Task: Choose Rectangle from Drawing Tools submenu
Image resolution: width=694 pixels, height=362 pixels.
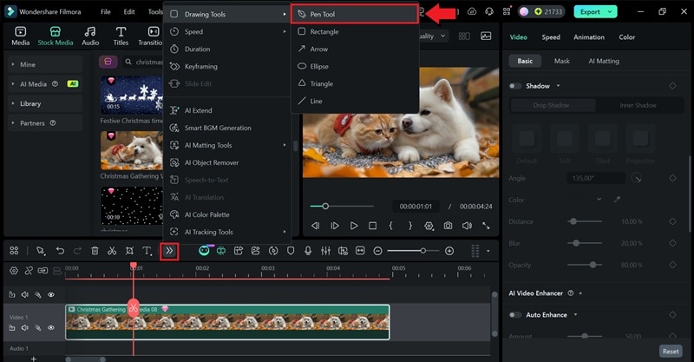Action: 355,31
